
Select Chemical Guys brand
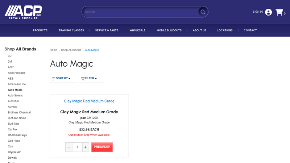click(x=17, y=135)
